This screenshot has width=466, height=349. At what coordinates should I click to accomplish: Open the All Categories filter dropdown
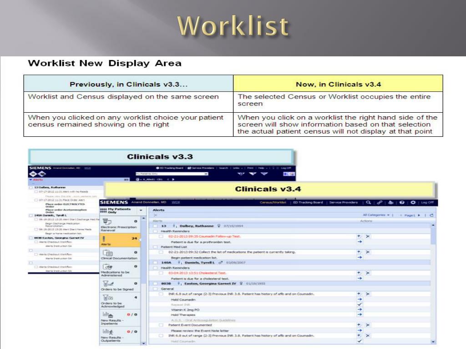[x=376, y=215]
